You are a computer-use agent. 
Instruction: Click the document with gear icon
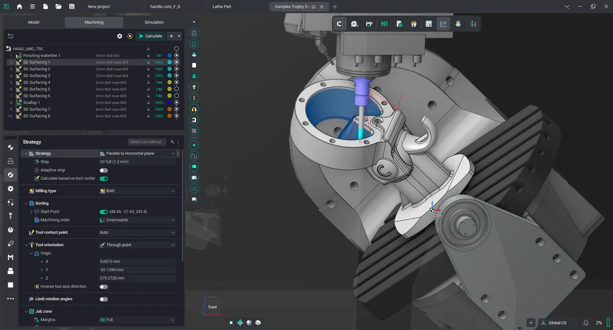(399, 24)
